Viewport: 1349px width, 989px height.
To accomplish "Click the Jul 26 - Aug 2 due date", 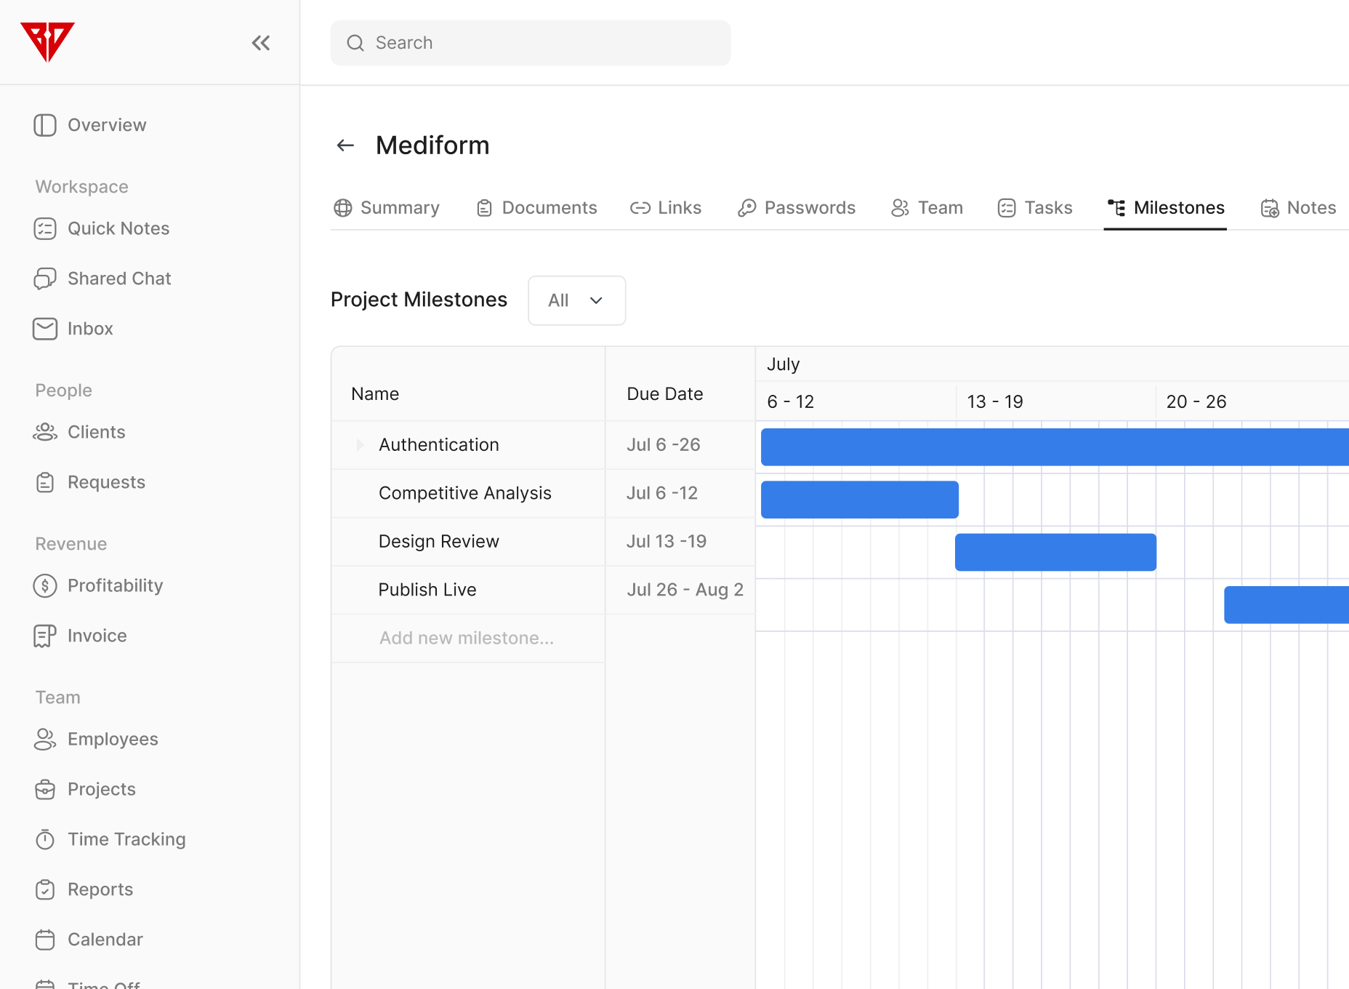I will coord(685,590).
